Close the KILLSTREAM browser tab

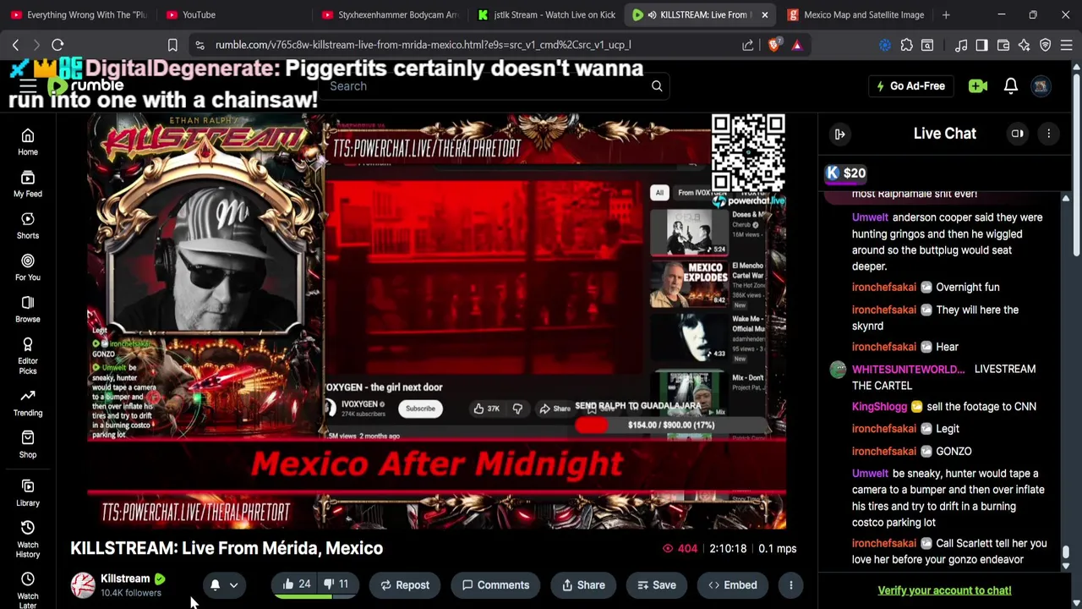[764, 14]
